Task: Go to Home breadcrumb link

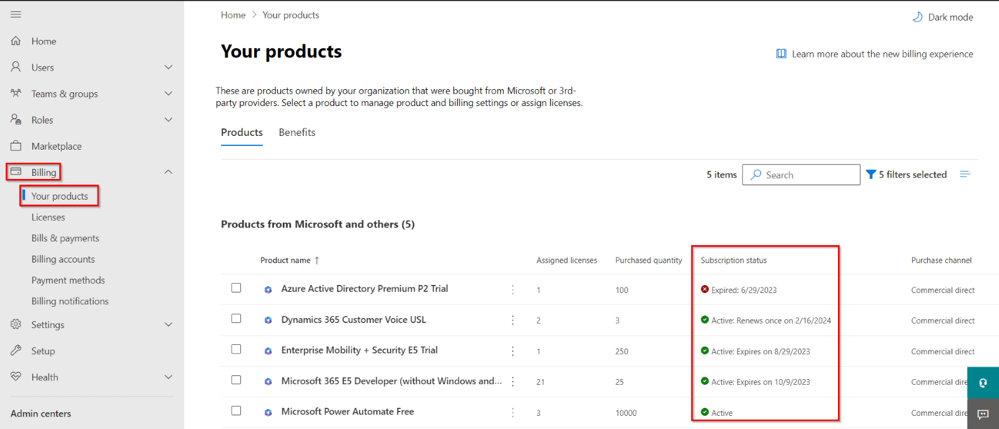Action: point(233,15)
